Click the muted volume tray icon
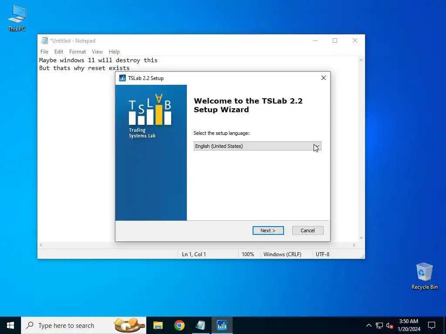Viewport: 446px width, 334px height. [390, 325]
